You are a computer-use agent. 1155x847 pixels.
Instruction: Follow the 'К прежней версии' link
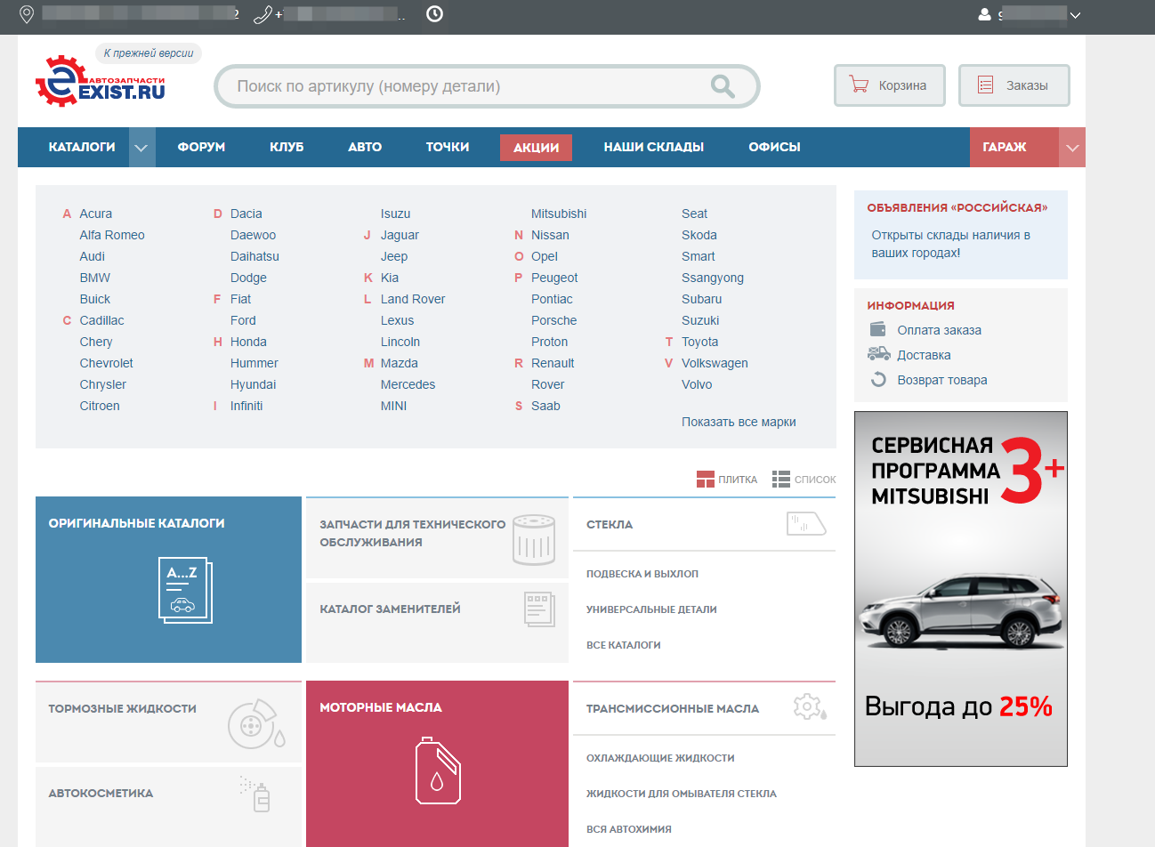click(x=149, y=53)
